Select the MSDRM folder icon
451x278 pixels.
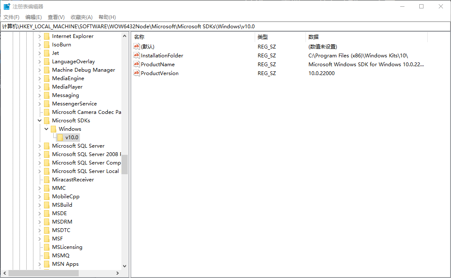[x=47, y=222]
